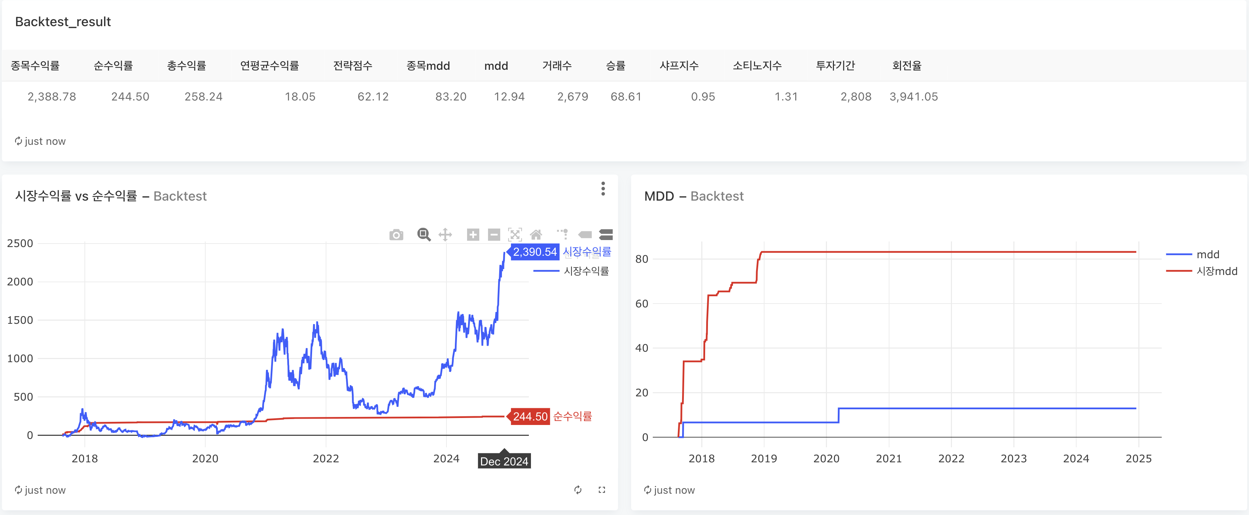Hide the 시장mdd legend trace
1249x515 pixels.
(x=1216, y=271)
